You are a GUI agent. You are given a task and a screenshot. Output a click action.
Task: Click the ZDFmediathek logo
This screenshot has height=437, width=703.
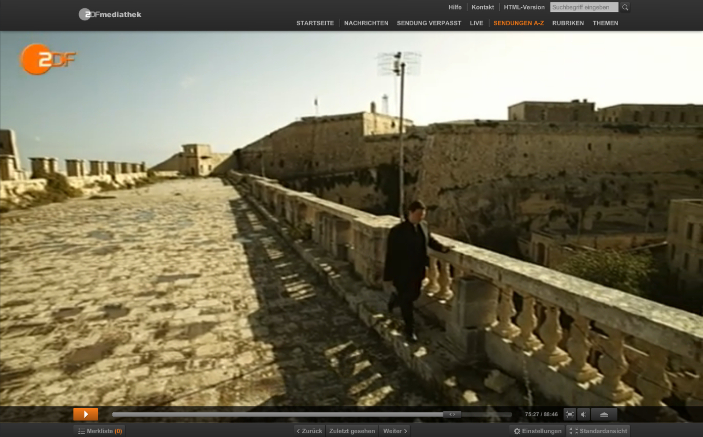(110, 15)
